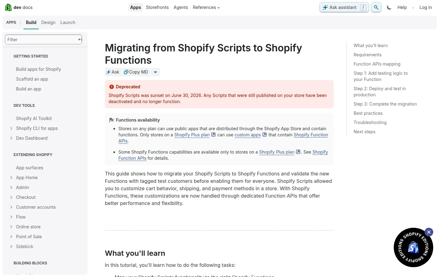
Task: Open Shopify AI Toolkit page
Action: 34,118
